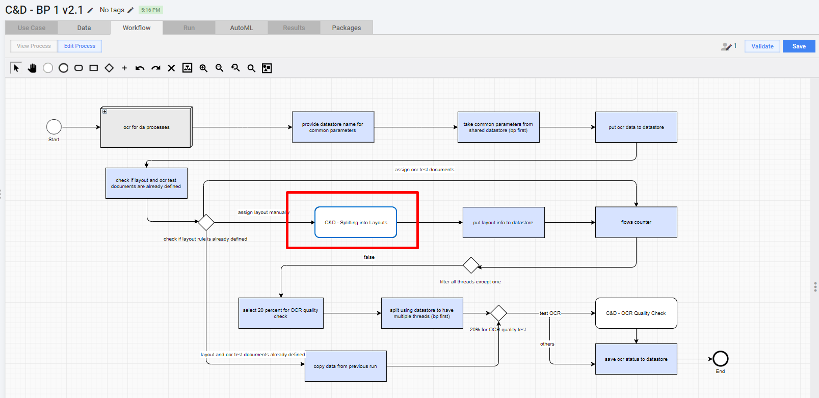
Task: Click the plain magnifier search icon
Action: tap(251, 68)
